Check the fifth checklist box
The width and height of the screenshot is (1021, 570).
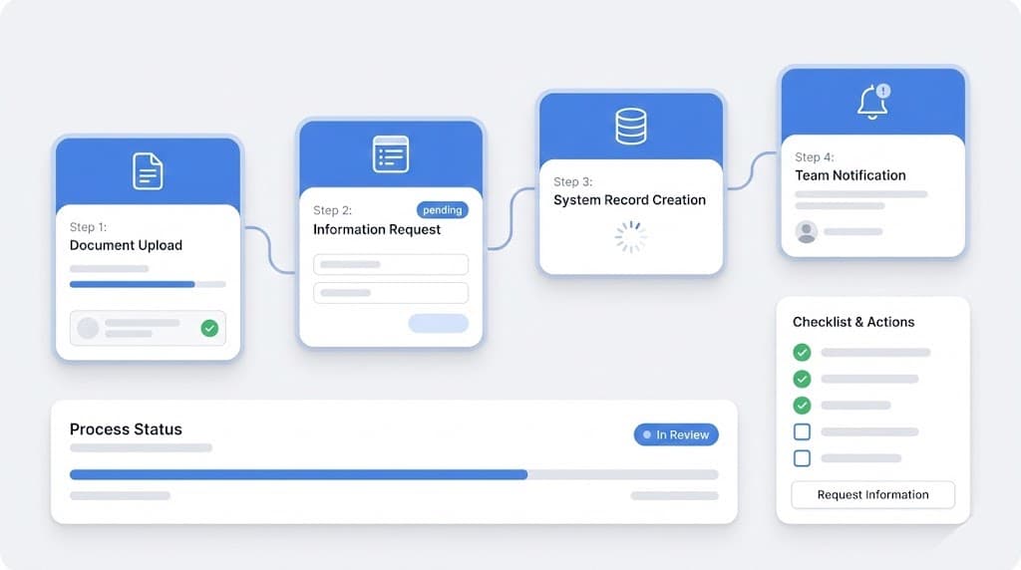(803, 458)
